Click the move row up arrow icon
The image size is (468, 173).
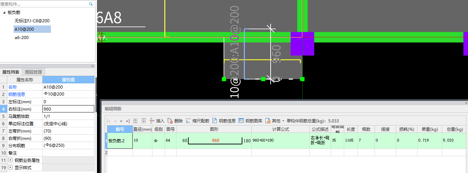pyautogui.click(x=135, y=121)
